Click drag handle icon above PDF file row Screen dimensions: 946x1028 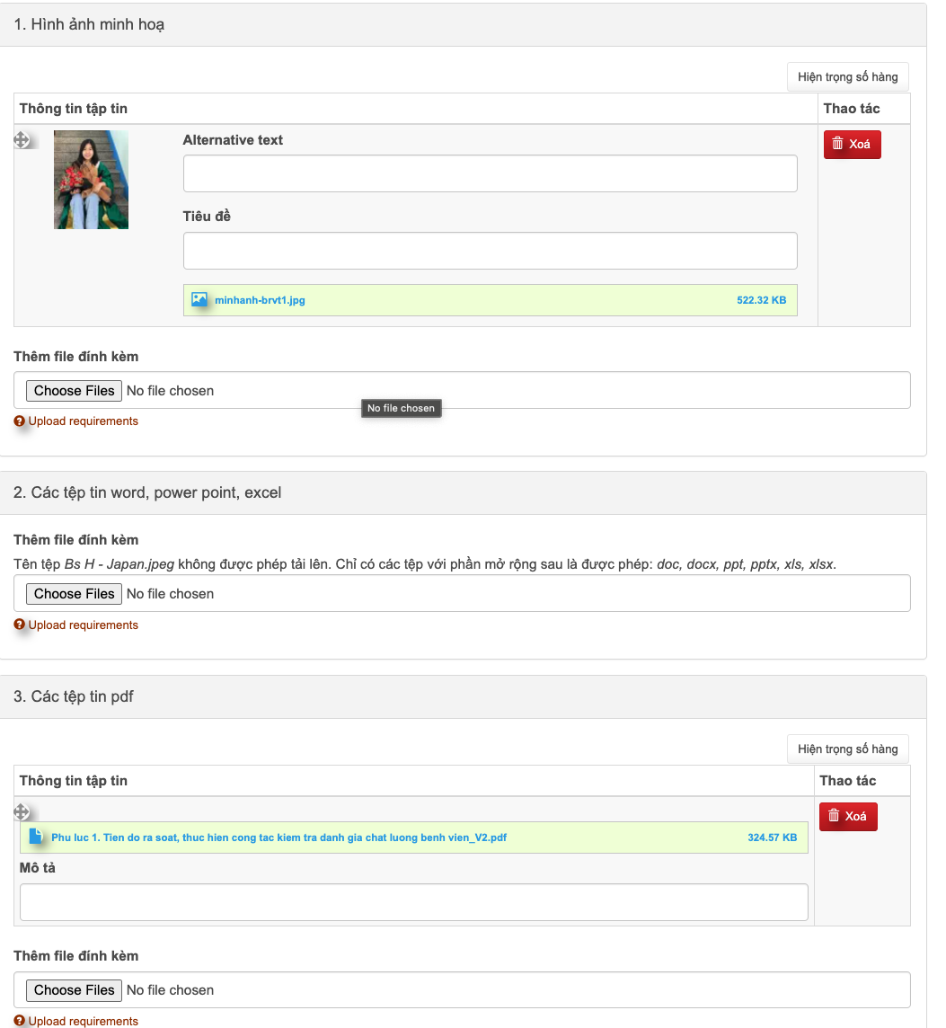tap(22, 812)
